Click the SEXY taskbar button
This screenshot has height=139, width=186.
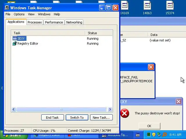(x=82, y=136)
